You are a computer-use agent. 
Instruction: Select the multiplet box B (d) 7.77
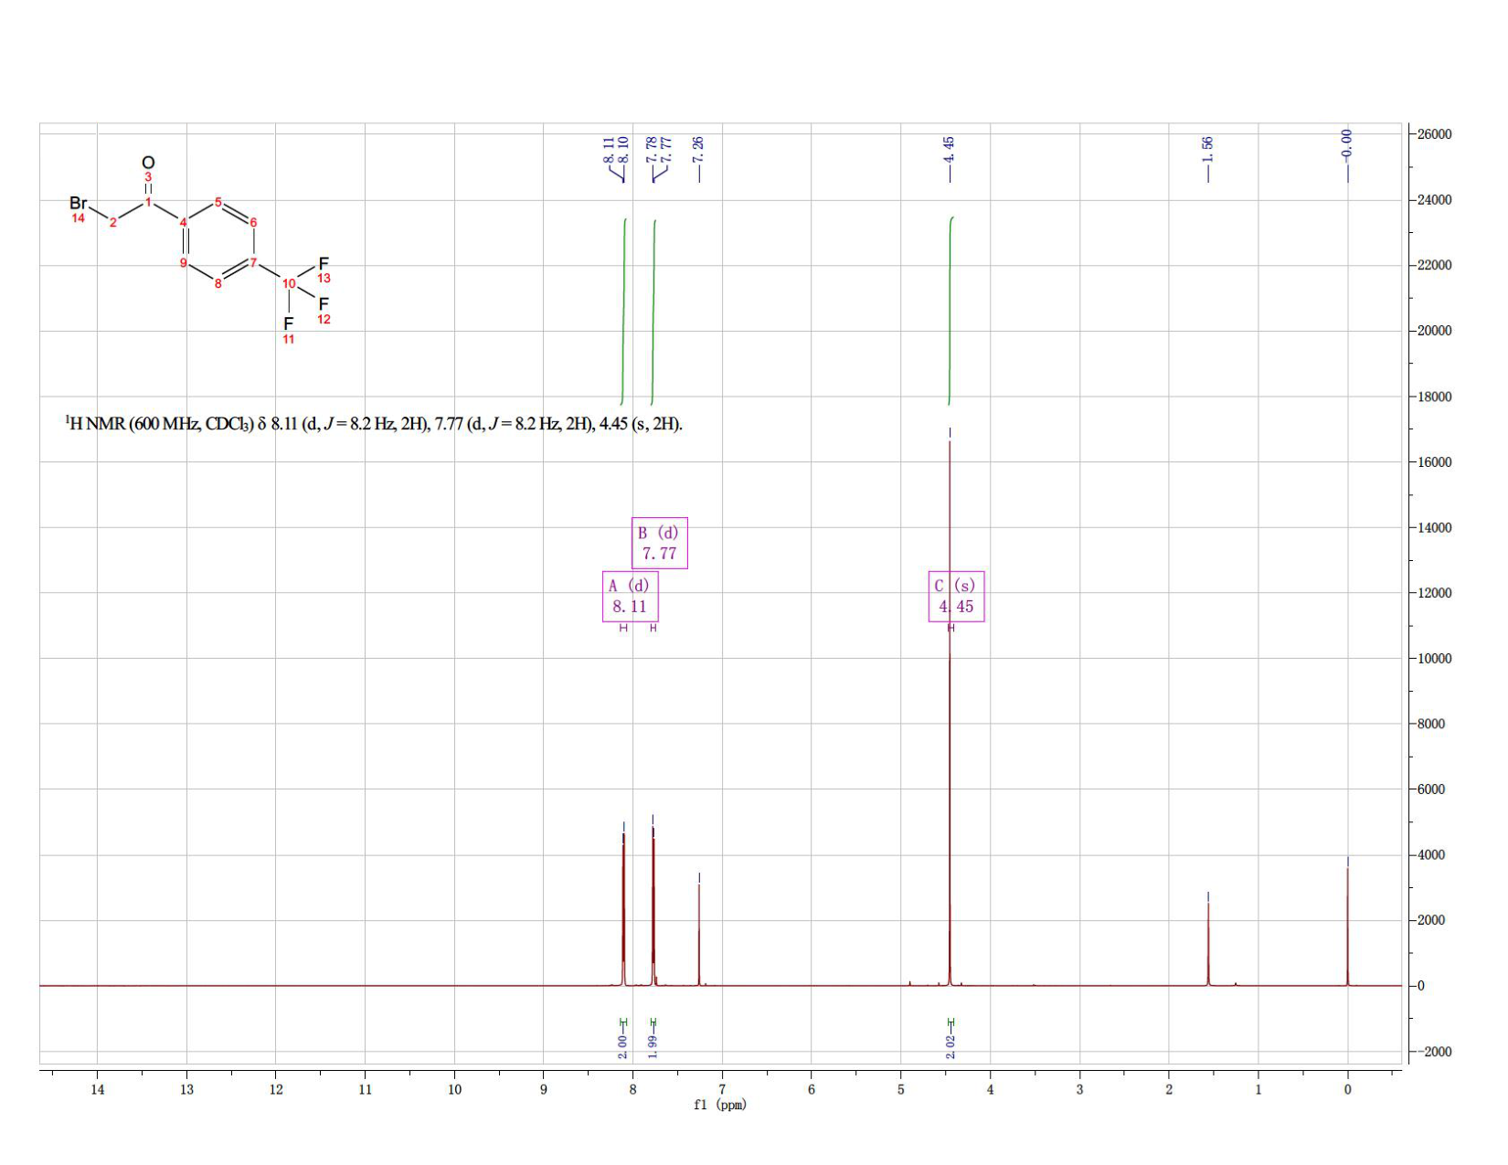(659, 543)
